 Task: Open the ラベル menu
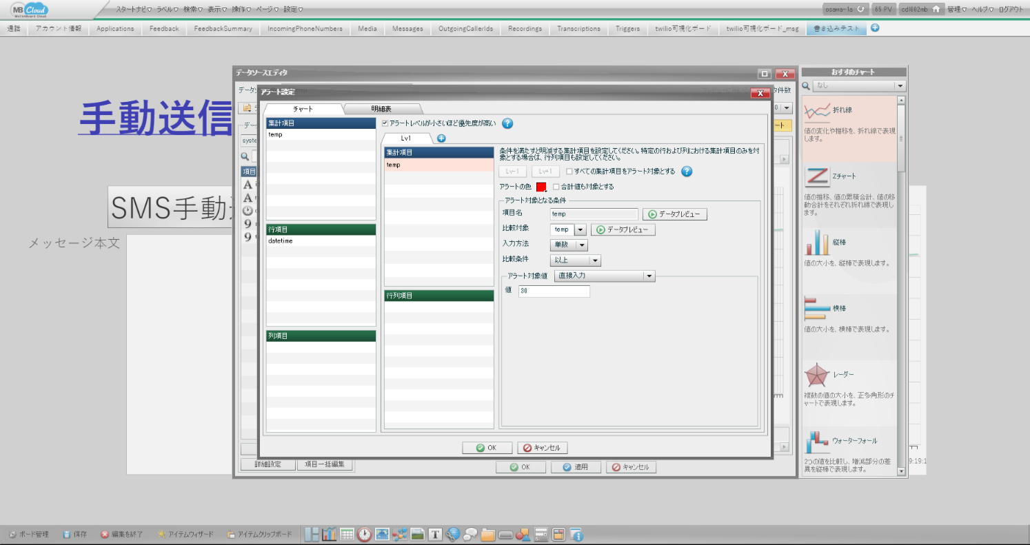[x=168, y=10]
